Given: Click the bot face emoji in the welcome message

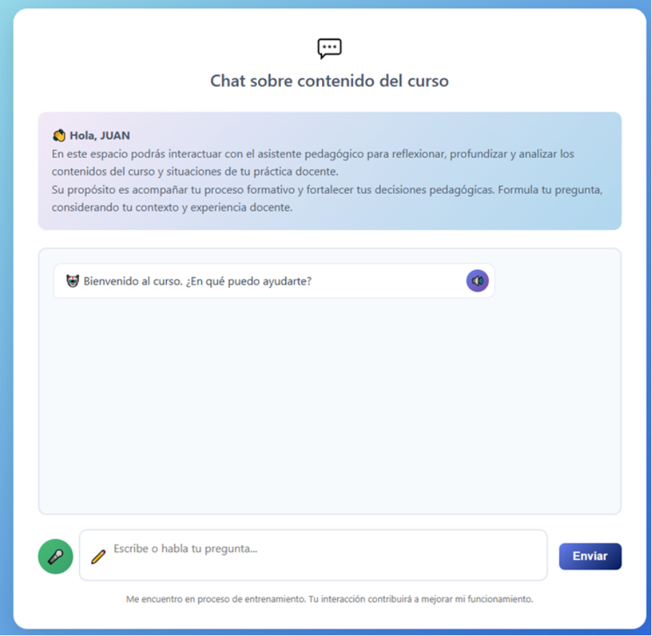Looking at the screenshot, I should tap(72, 281).
